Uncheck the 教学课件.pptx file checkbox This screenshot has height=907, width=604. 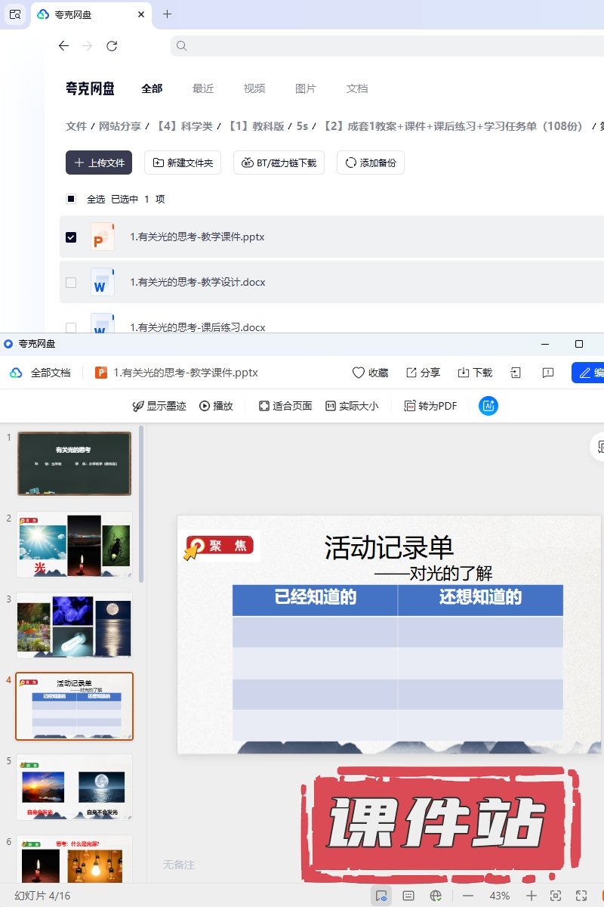tap(71, 237)
